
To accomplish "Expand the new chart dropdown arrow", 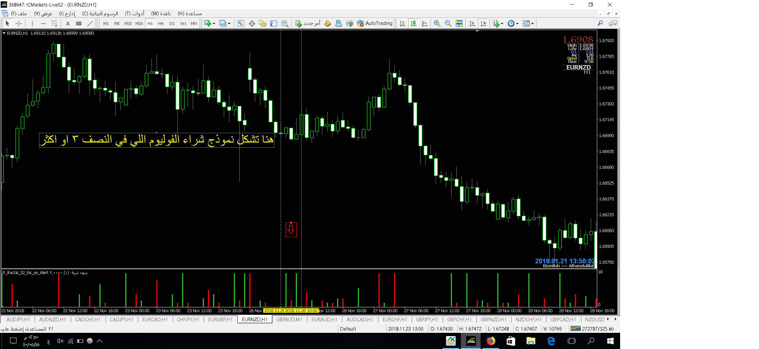I will click(x=214, y=24).
